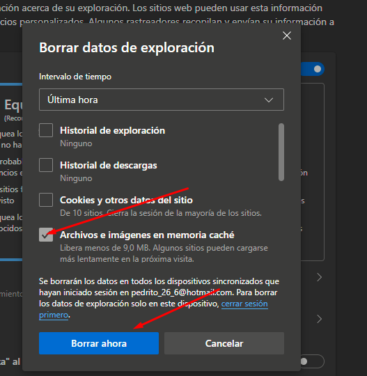367x376 pixels.
Task: Toggle the off switch at bottom right
Action: click(312, 361)
